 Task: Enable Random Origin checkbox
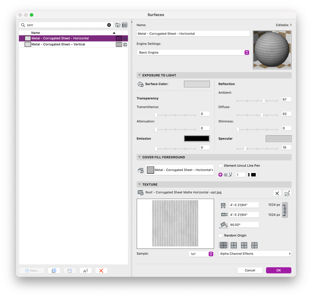tap(220, 236)
